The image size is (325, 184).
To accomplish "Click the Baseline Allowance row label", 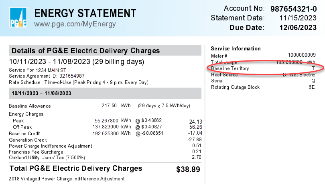I will (30, 106).
